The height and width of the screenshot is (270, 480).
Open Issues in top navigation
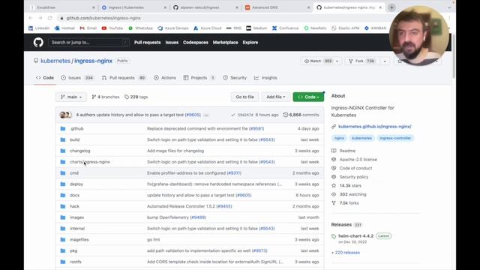(x=172, y=42)
